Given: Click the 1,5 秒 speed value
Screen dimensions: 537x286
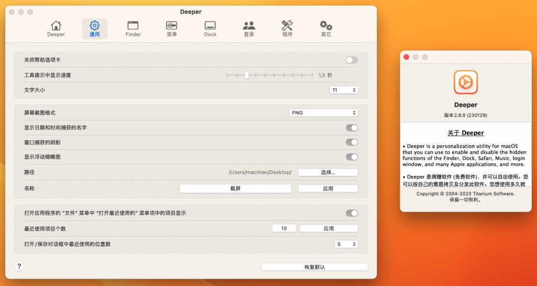Looking at the screenshot, I should pyautogui.click(x=325, y=75).
